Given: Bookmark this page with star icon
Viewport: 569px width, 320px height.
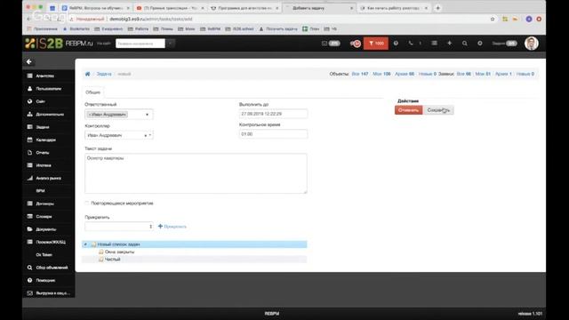Looking at the screenshot, I should pos(493,19).
